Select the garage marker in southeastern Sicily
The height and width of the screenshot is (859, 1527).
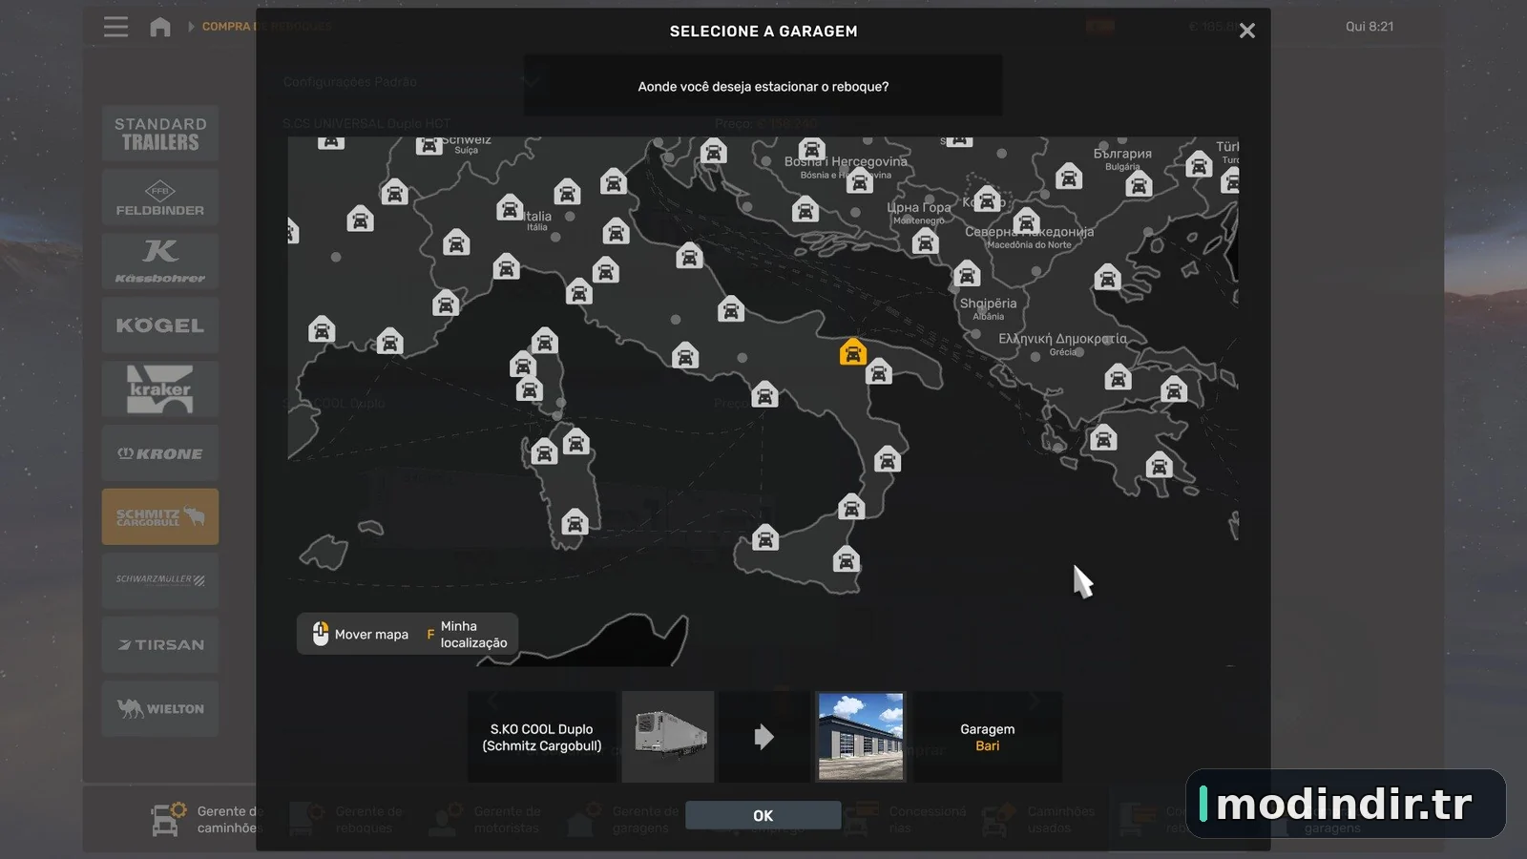(846, 558)
